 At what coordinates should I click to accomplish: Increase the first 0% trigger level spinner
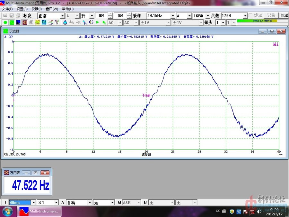[110, 14]
